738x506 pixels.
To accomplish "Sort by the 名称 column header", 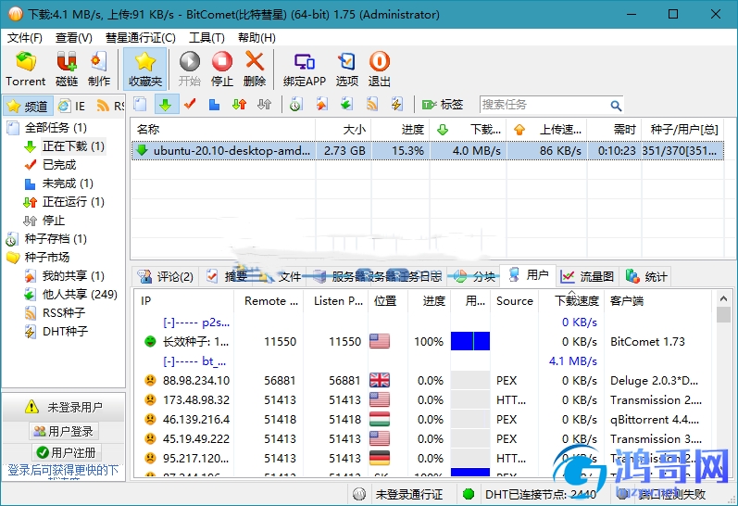I will pyautogui.click(x=223, y=129).
